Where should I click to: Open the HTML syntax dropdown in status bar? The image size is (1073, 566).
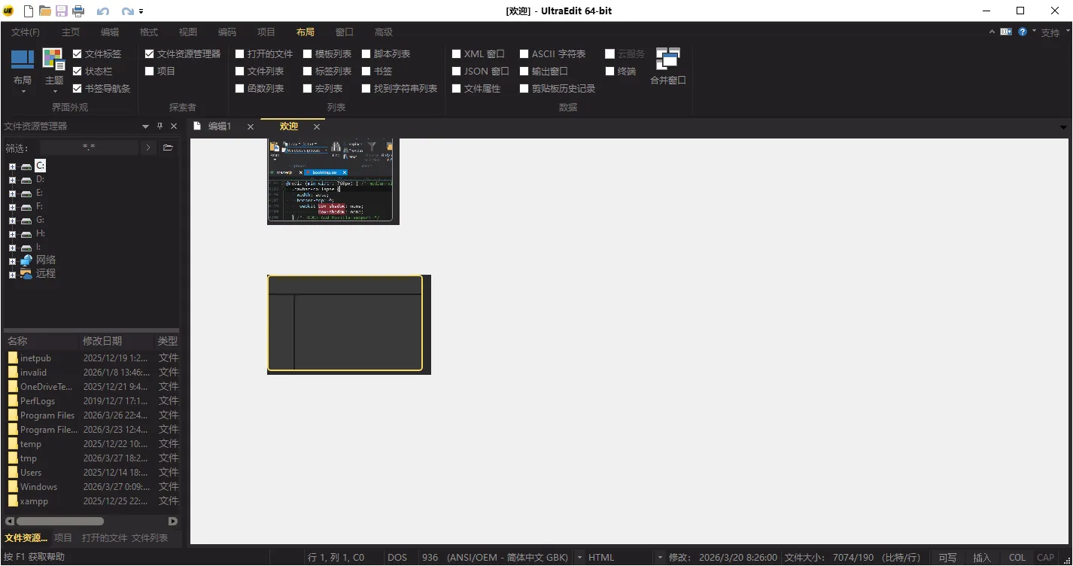[659, 558]
